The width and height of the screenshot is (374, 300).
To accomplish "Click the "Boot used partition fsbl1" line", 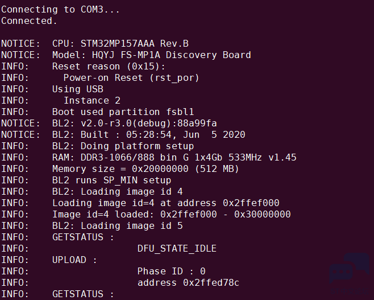I will (x=123, y=112).
